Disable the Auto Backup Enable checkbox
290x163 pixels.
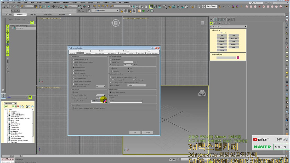point(73,92)
